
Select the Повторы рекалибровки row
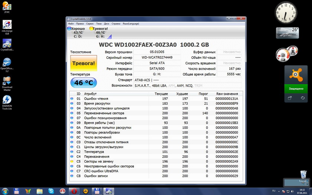pos(155,132)
